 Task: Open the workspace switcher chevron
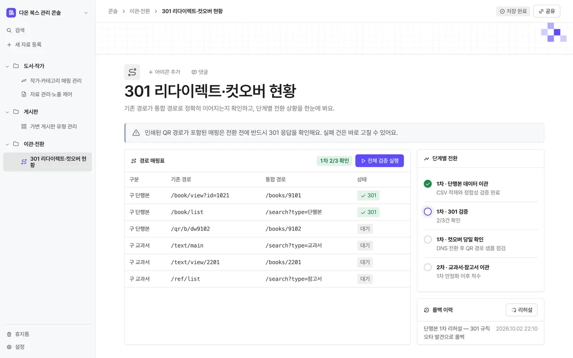pyautogui.click(x=86, y=13)
